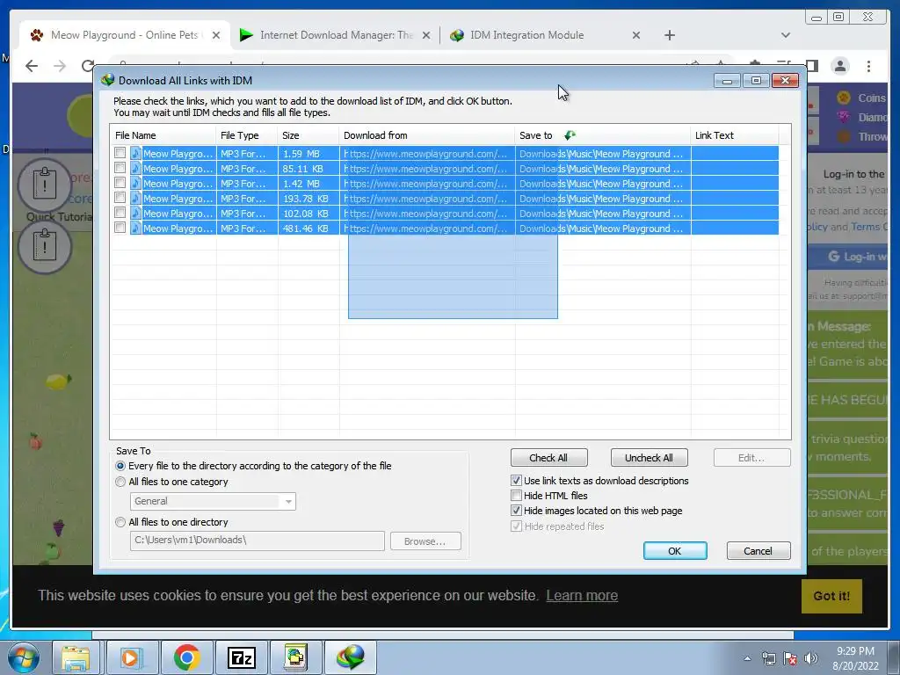
Task: Open 7-Zip from the taskbar
Action: click(241, 657)
